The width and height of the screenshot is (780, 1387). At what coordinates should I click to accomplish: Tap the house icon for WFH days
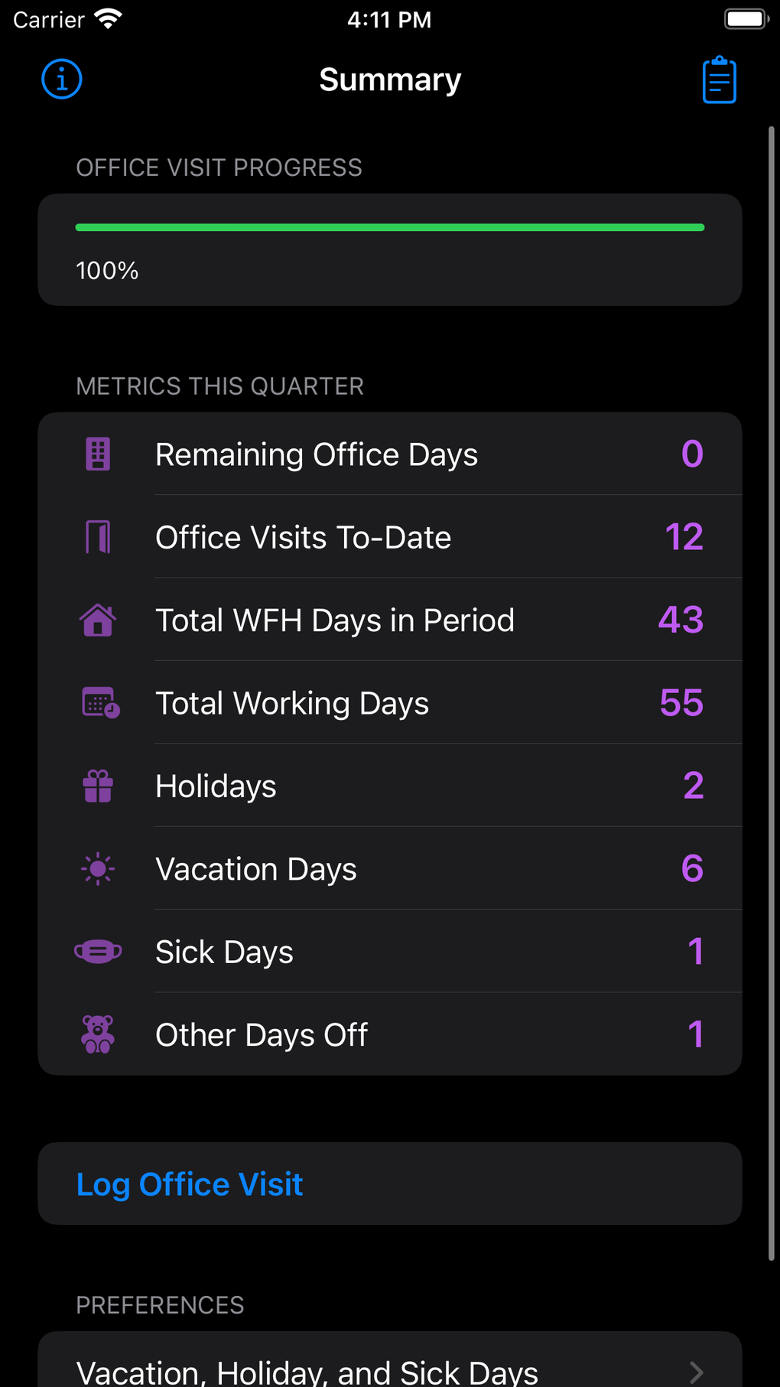click(x=98, y=620)
